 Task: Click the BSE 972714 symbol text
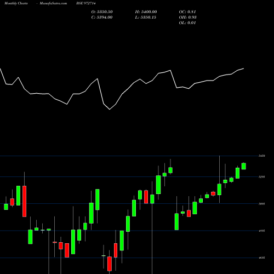[86, 3]
